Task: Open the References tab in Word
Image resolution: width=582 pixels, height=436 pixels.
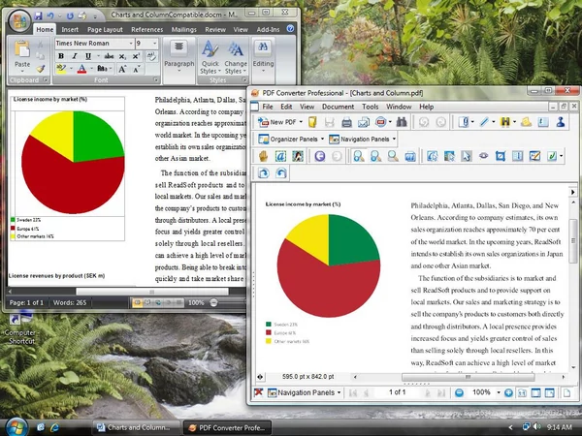Action: click(x=147, y=29)
